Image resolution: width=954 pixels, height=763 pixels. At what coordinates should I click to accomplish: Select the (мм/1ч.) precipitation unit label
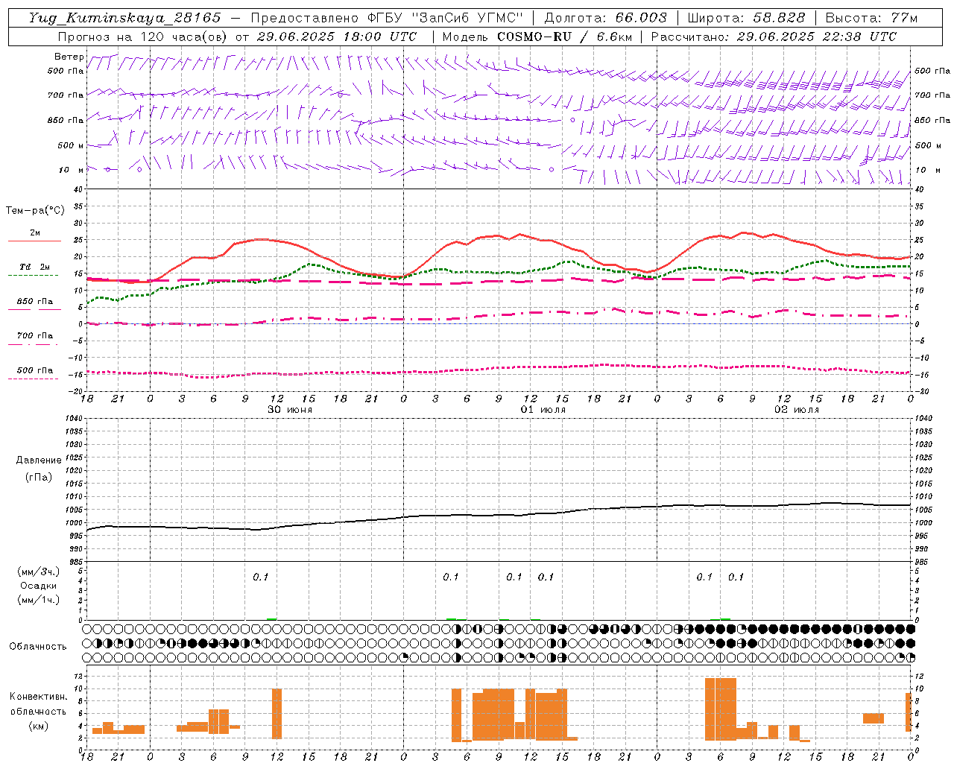tap(39, 600)
